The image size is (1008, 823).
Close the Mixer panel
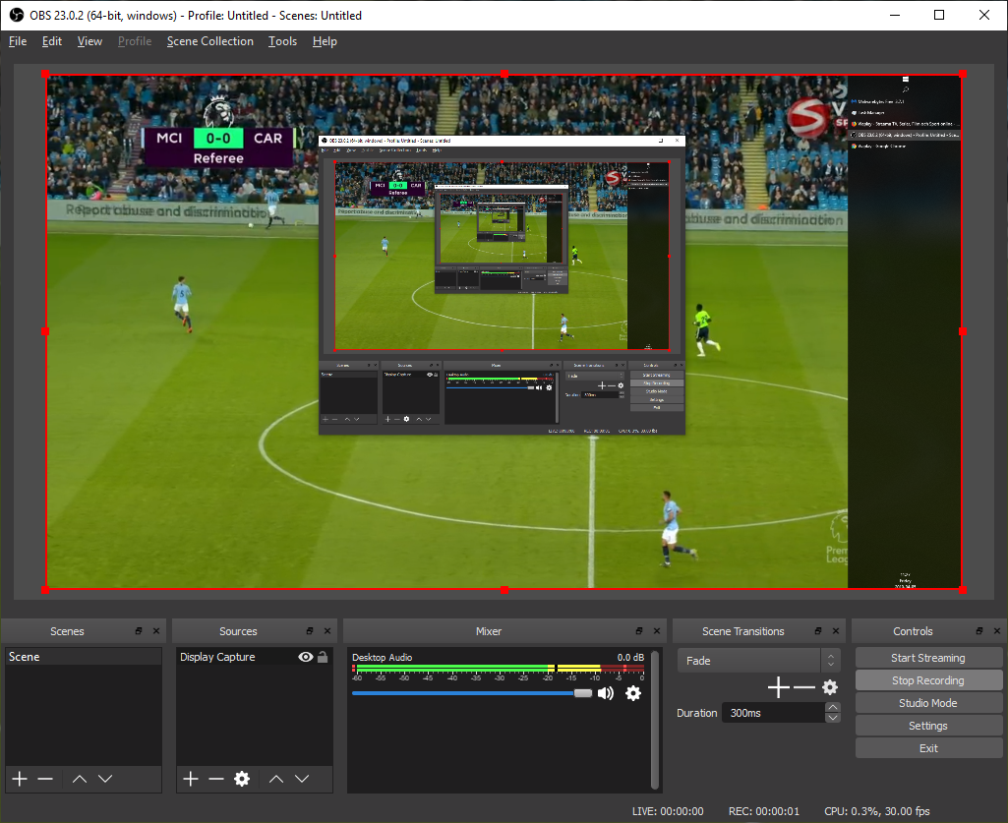[x=656, y=630]
